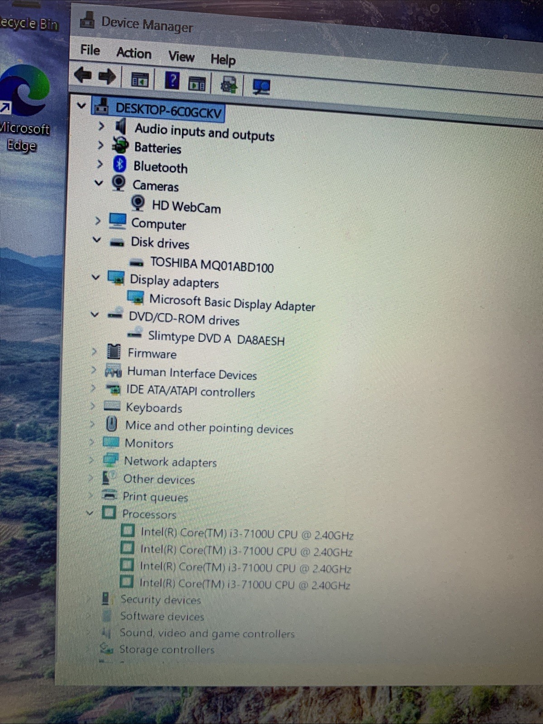Select Slimtype DVD A DA8AESH drive
Viewport: 543px width, 724px height.
tap(216, 338)
